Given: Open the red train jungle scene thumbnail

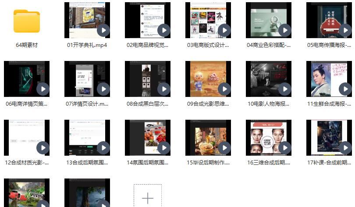Looking at the screenshot, I should (27, 193).
